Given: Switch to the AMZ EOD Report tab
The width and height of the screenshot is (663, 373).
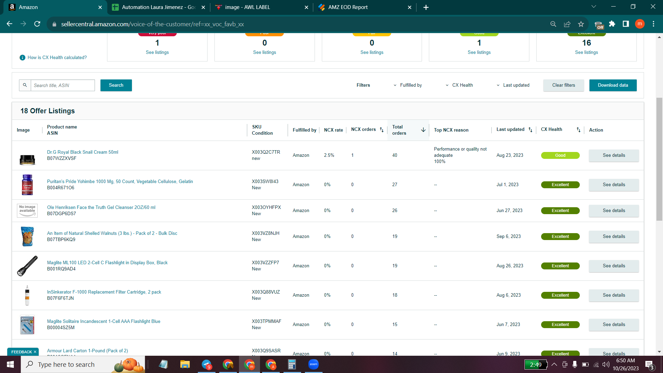Looking at the screenshot, I should pos(365,7).
